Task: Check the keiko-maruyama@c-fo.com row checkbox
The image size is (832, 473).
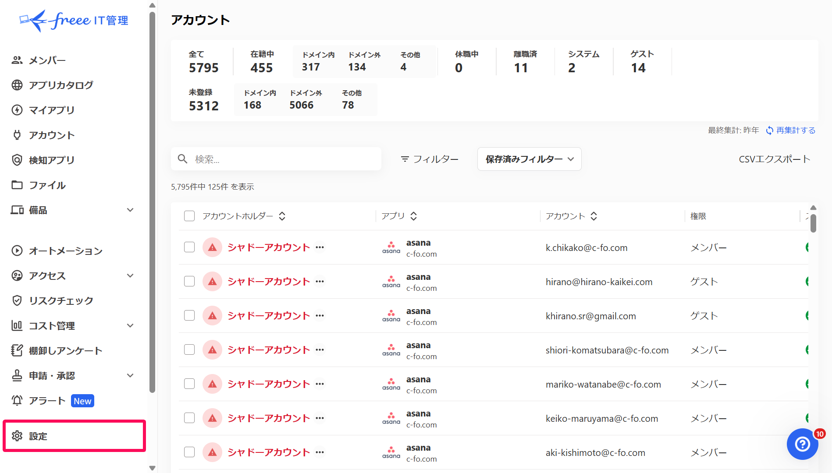Action: pos(189,418)
